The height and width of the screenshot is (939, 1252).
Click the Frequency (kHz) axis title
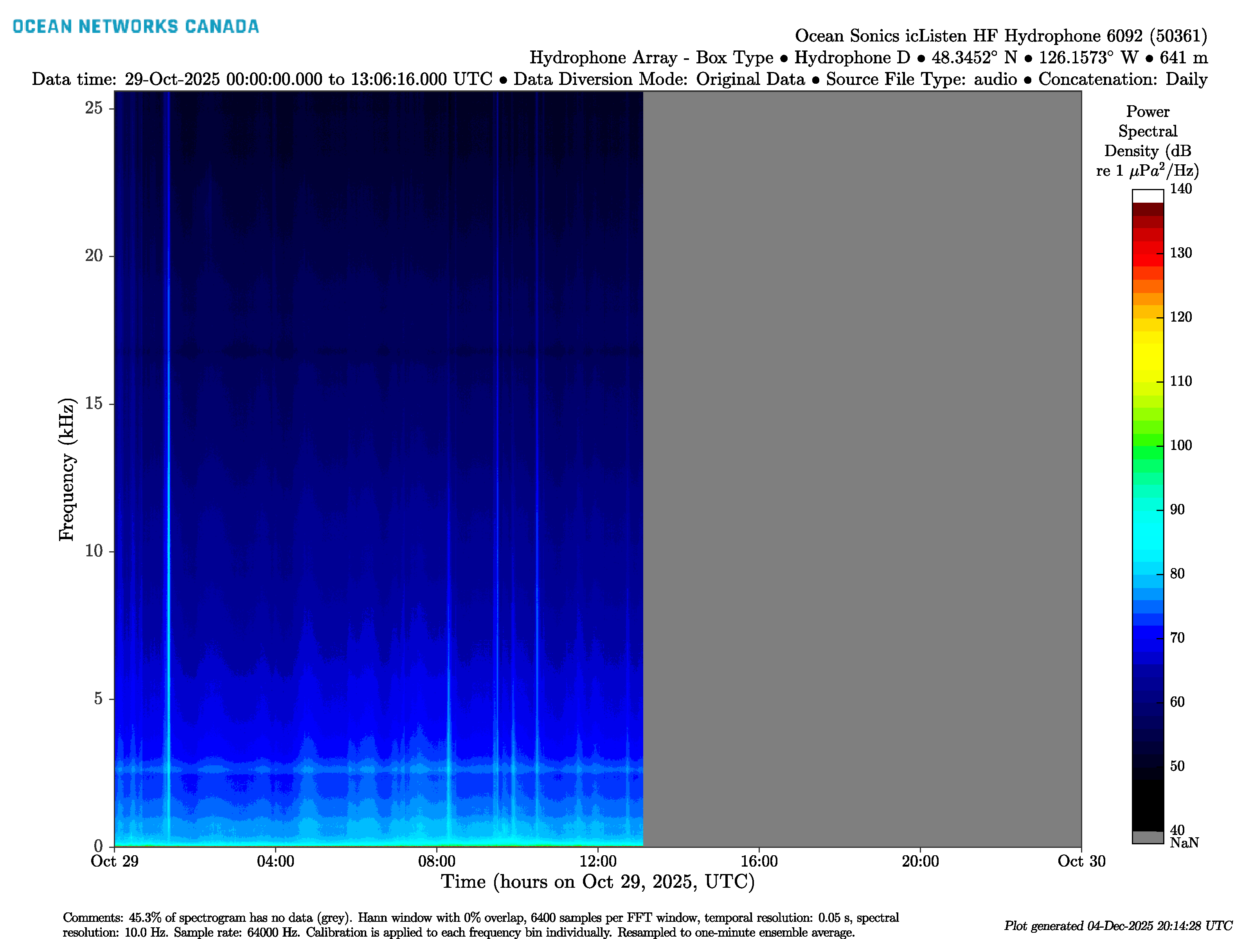click(x=67, y=469)
